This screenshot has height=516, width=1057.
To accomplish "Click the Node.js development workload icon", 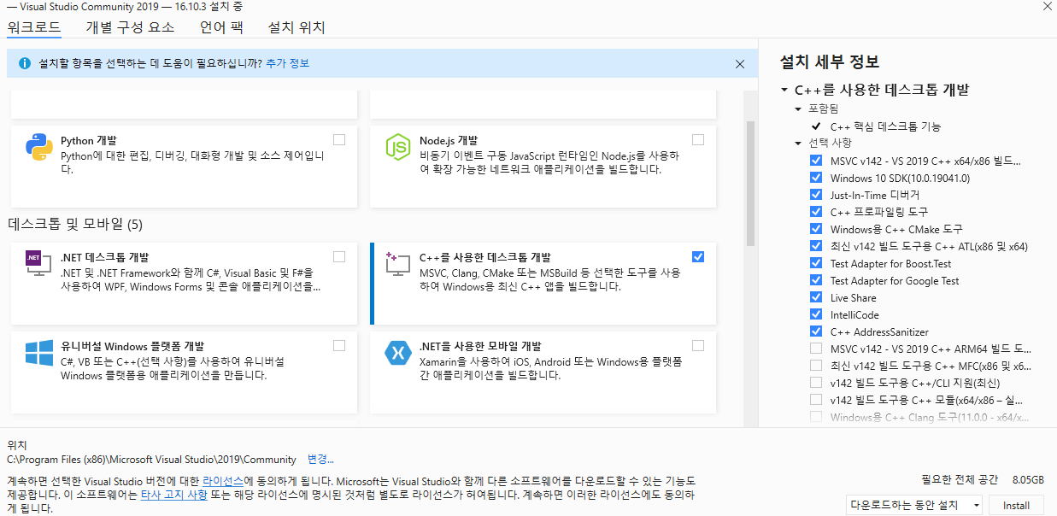I will [x=398, y=148].
